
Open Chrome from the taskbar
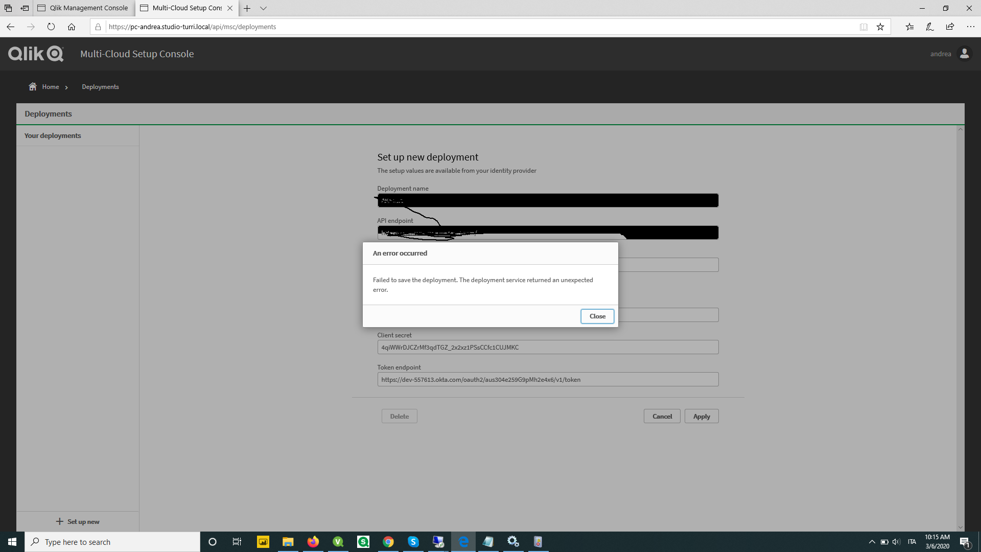(388, 542)
